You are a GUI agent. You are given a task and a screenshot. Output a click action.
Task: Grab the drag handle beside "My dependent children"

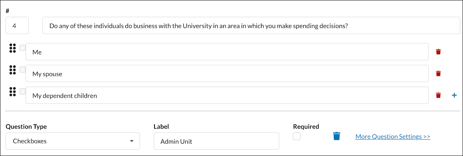12,92
